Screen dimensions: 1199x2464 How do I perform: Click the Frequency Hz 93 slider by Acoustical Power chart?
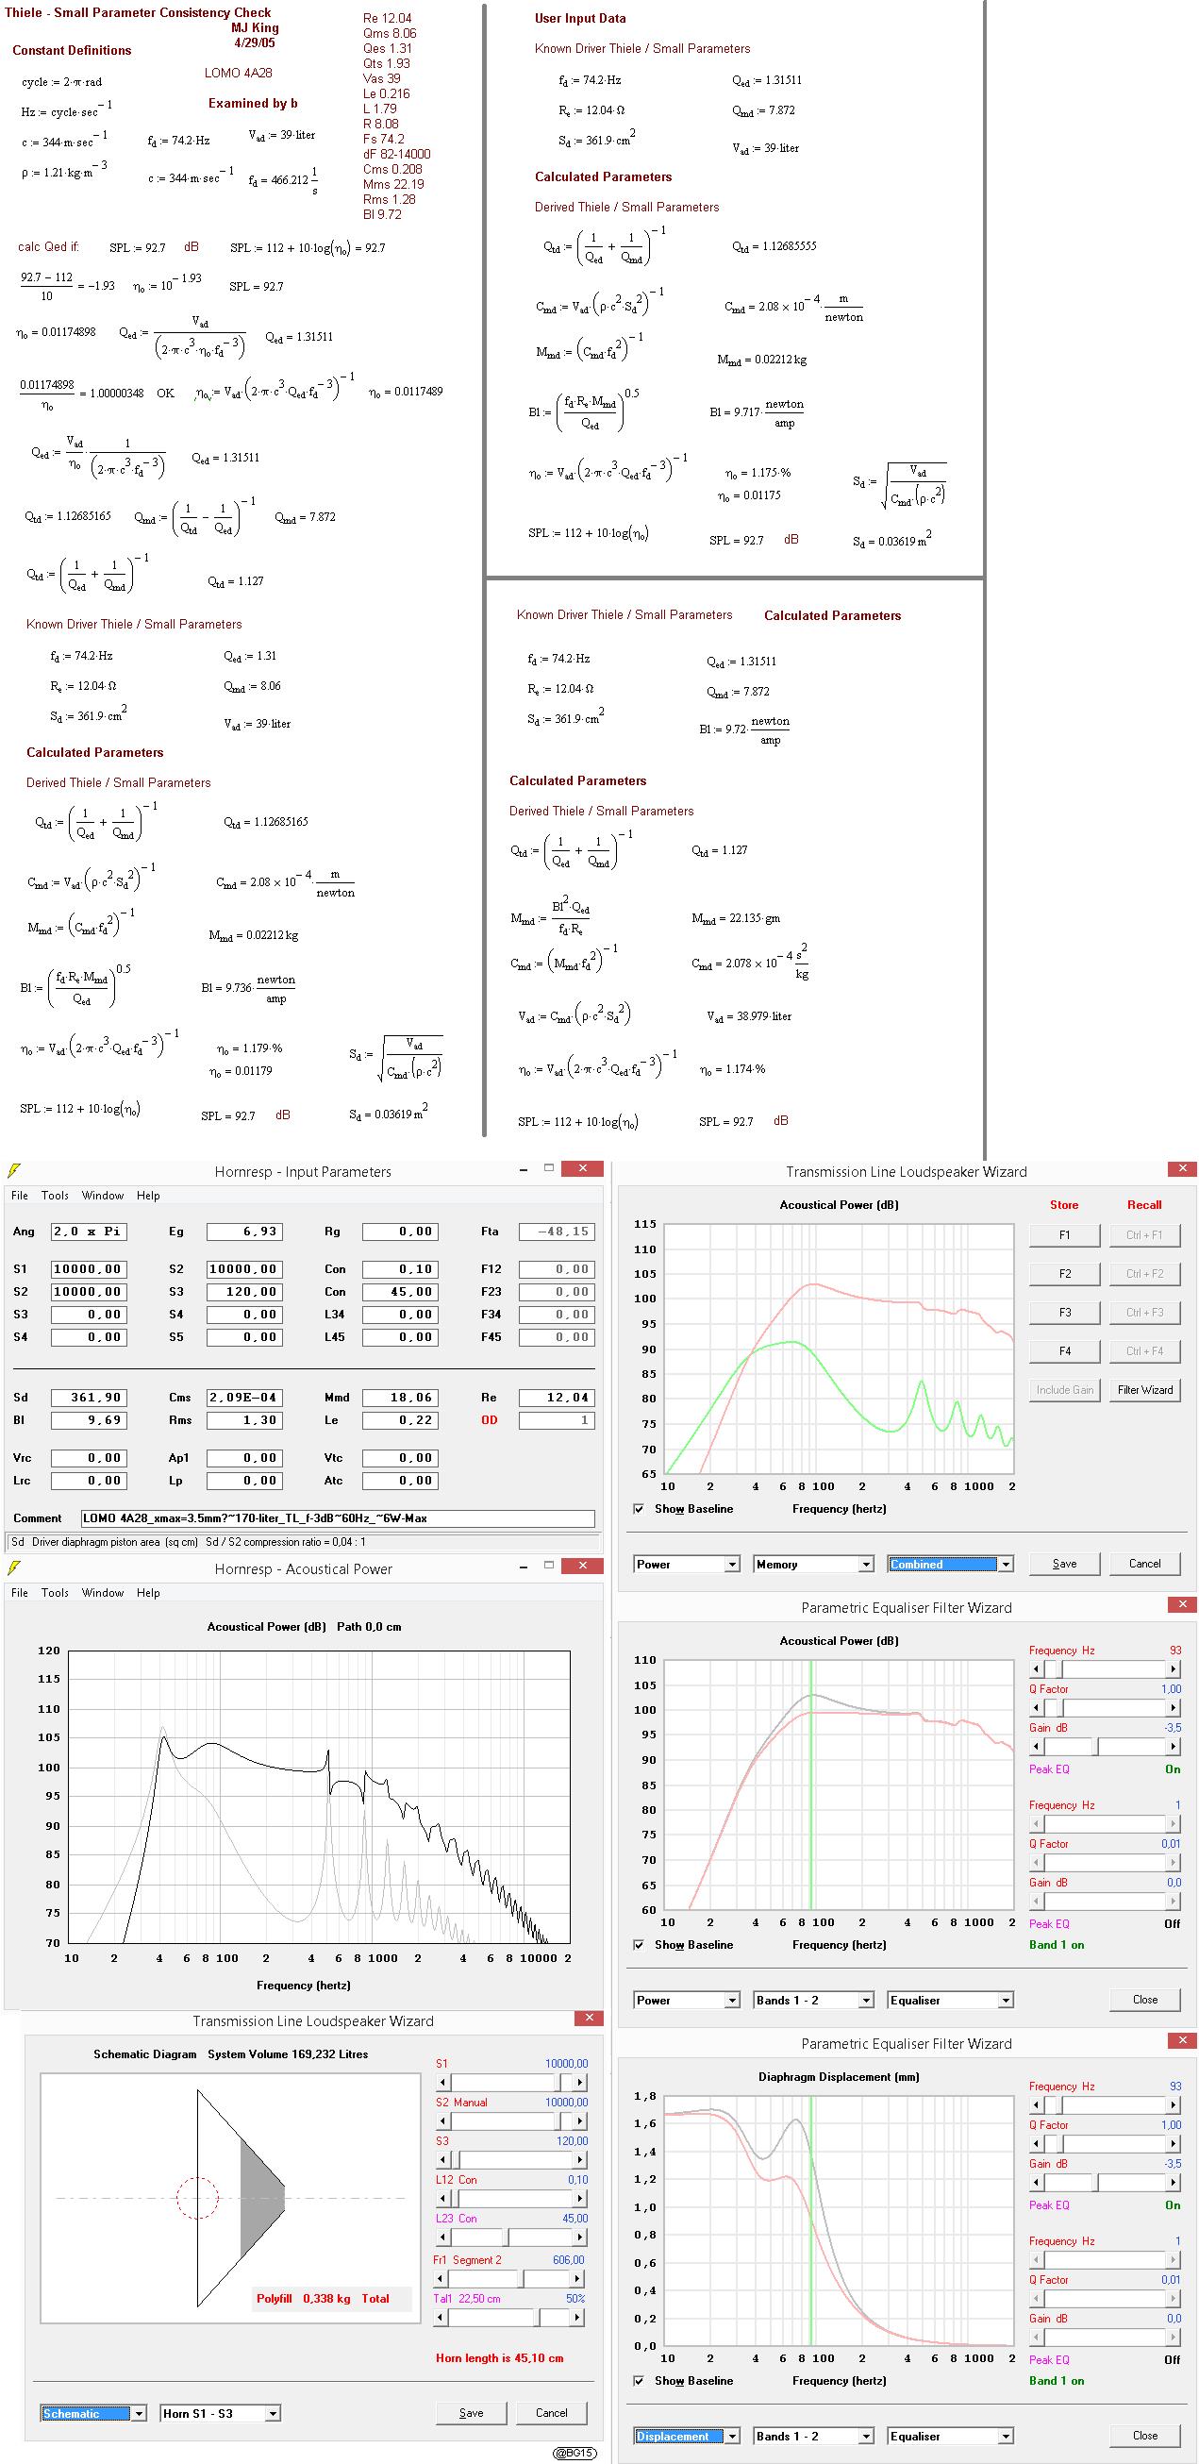(1106, 1669)
